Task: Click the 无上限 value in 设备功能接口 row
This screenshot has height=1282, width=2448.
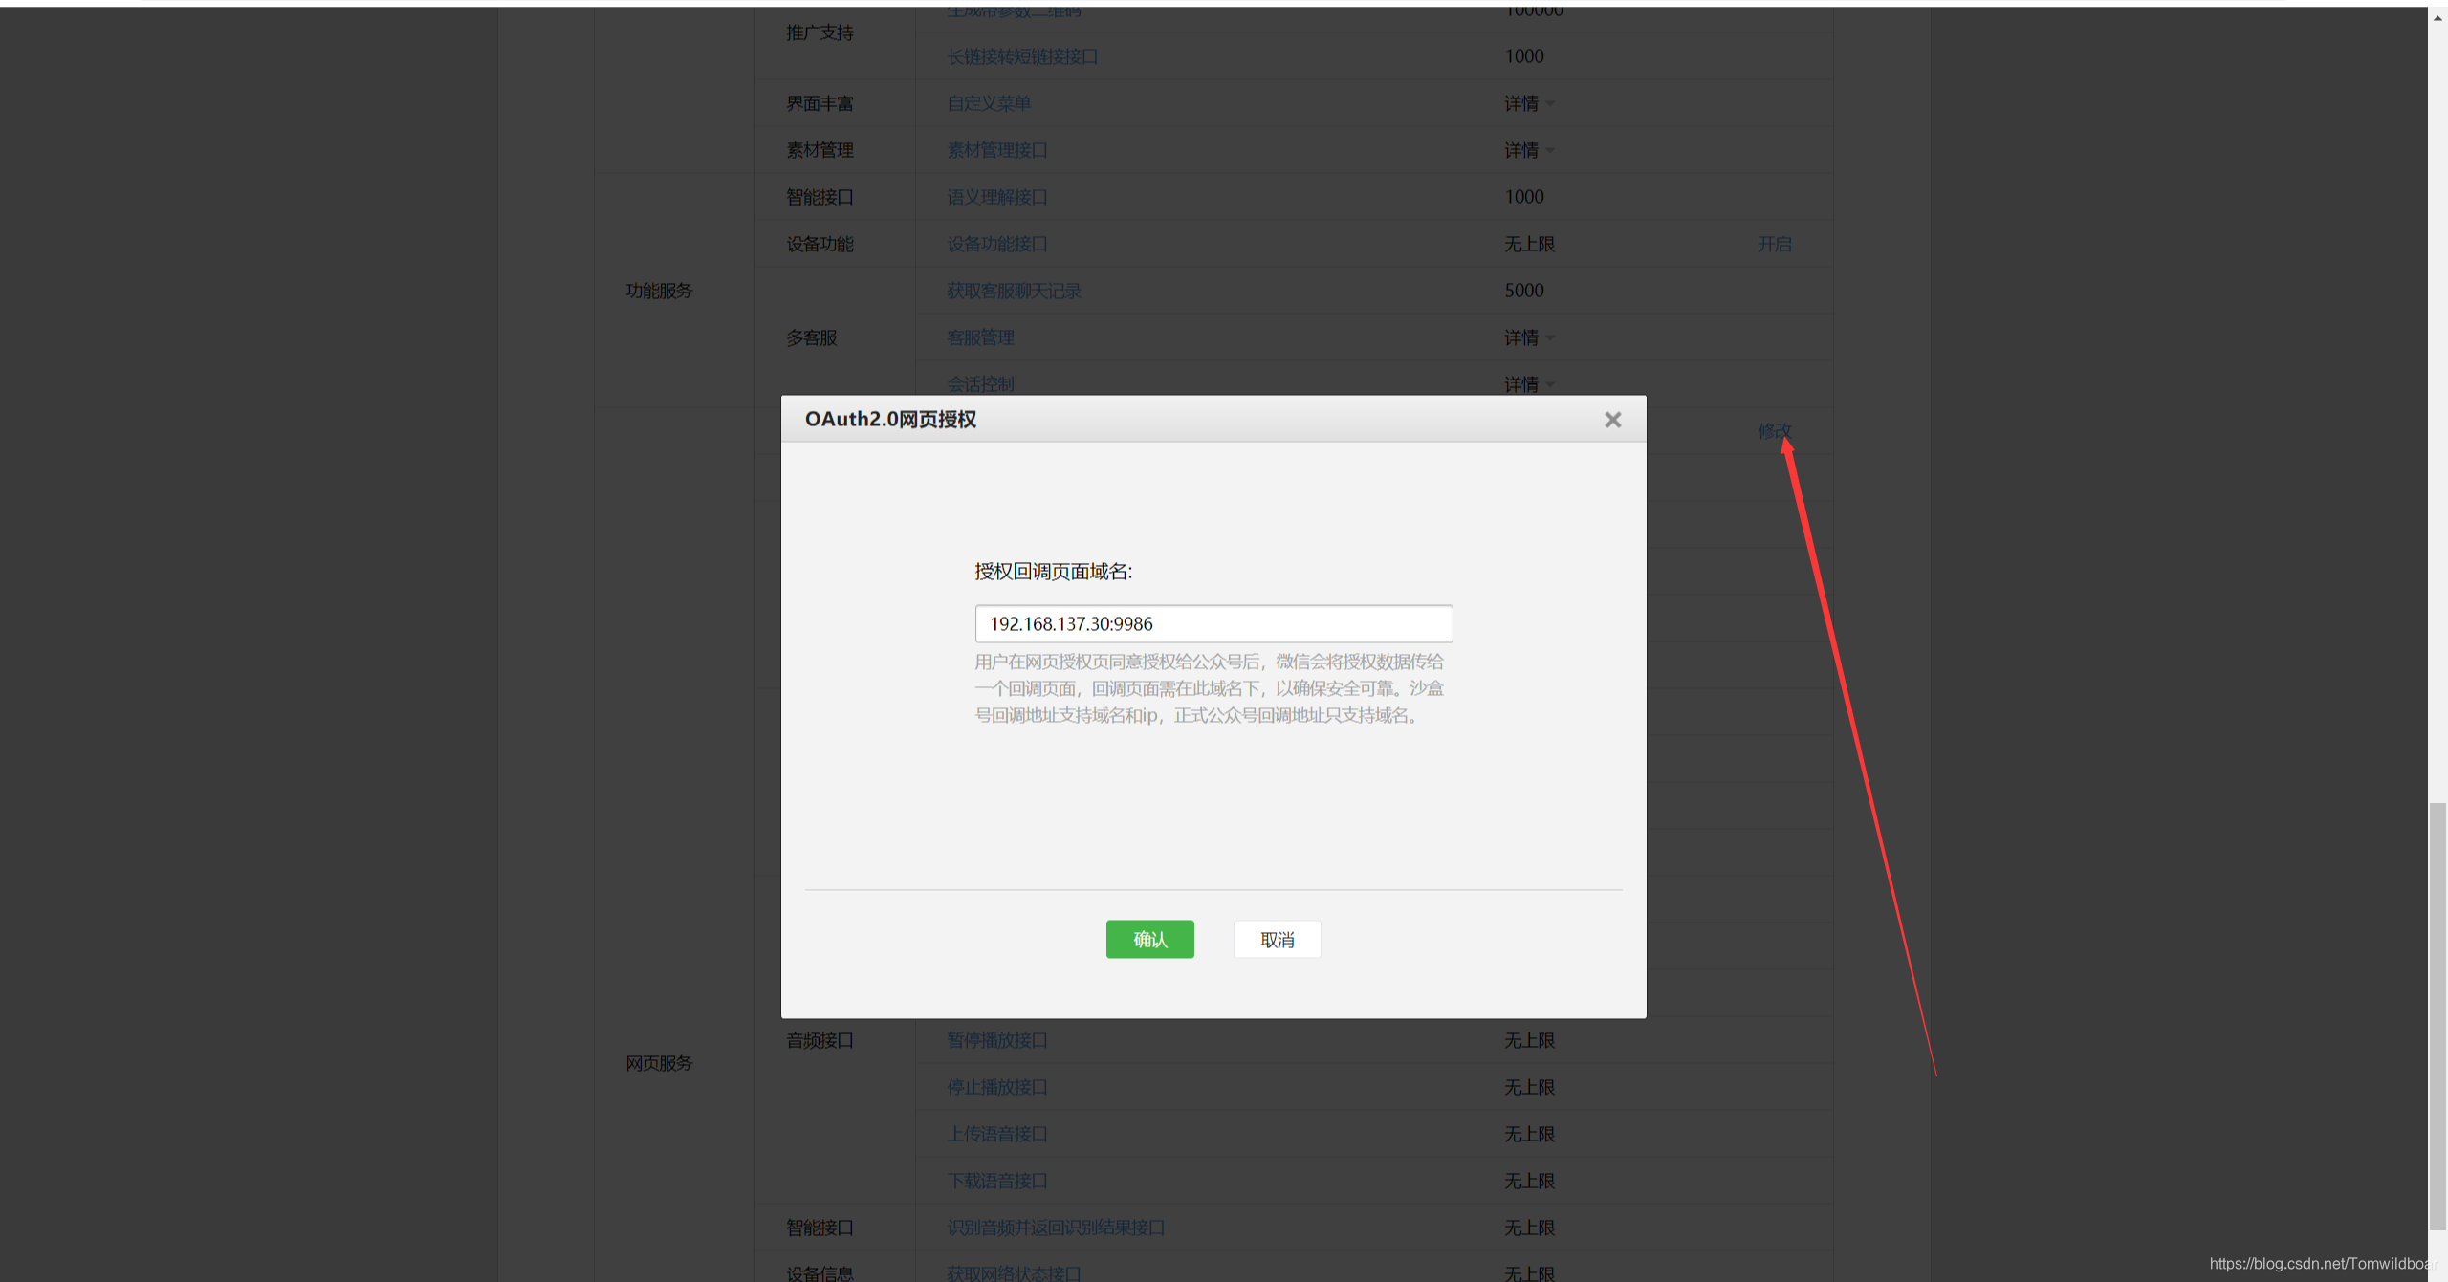Action: (1529, 244)
